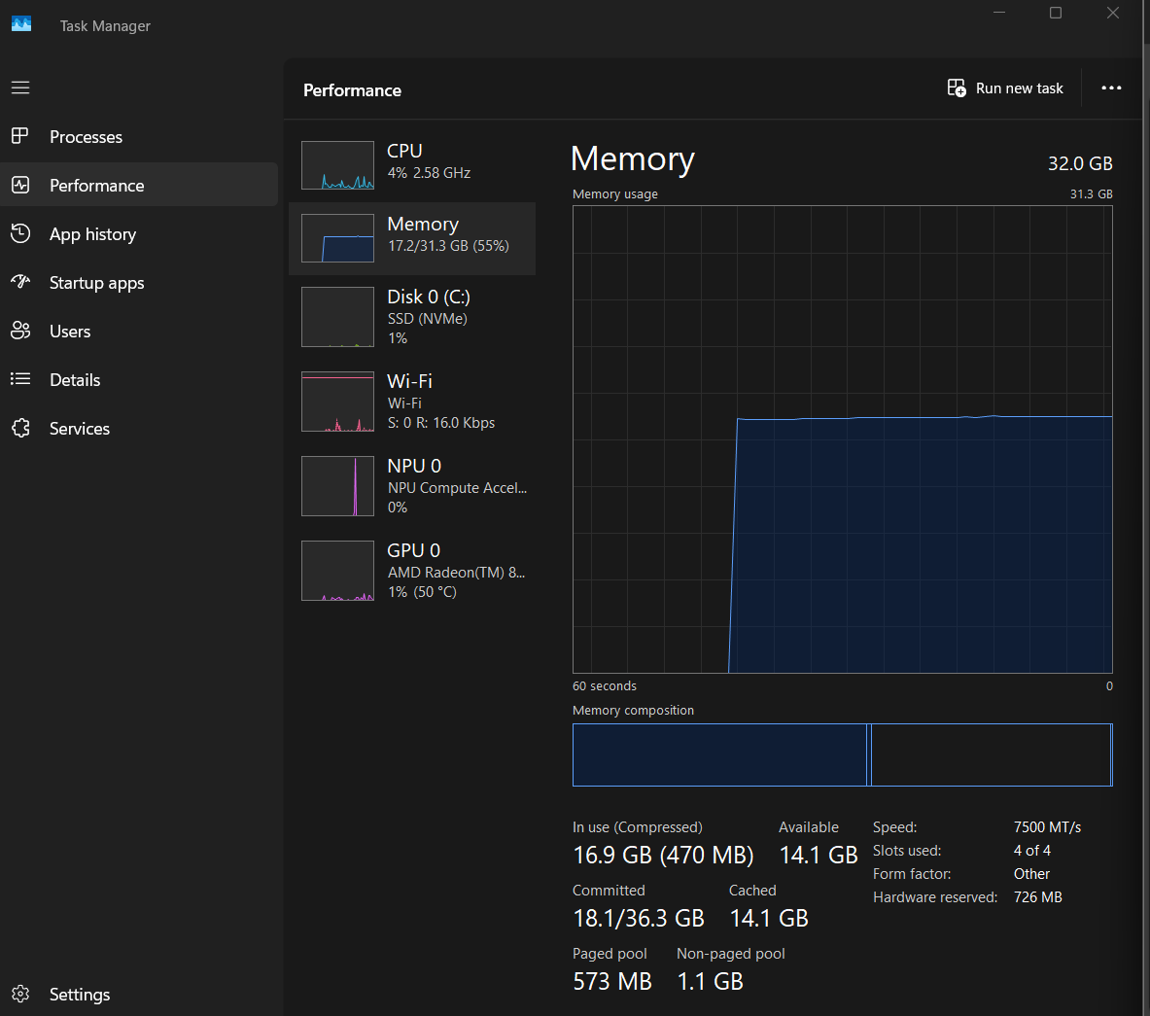This screenshot has width=1150, height=1016.
Task: Click the Paged pool value 573 MB
Action: [x=611, y=981]
